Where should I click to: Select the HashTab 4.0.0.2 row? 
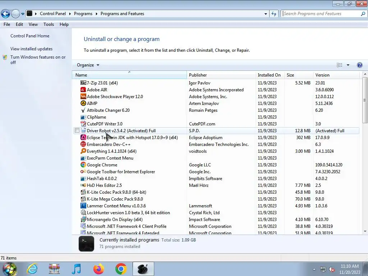[x=216, y=178]
